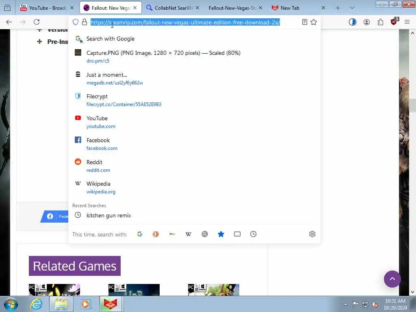Click the browser Back arrow
Screen dimensions: 416x312
pyautogui.click(x=9, y=22)
